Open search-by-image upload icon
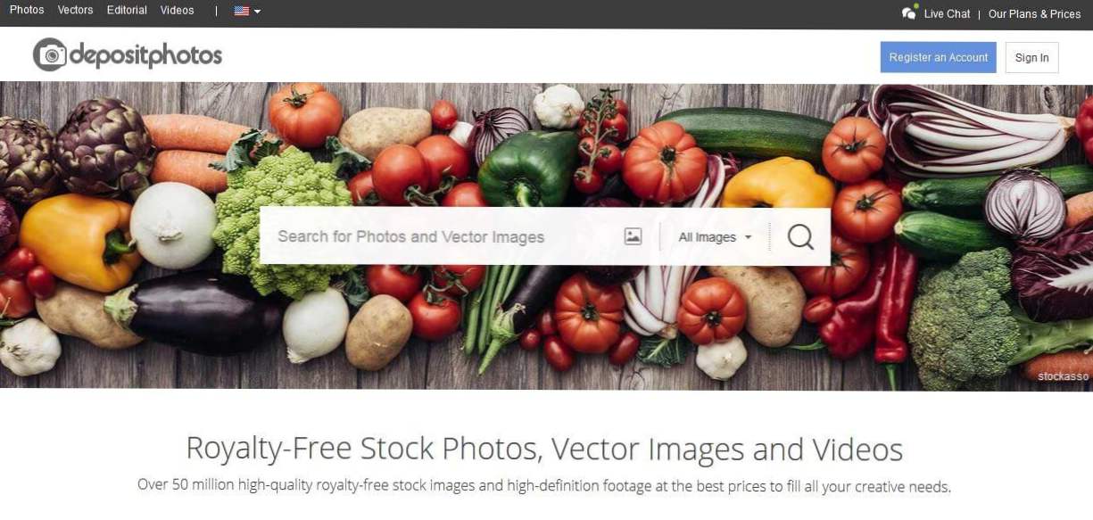 (633, 236)
